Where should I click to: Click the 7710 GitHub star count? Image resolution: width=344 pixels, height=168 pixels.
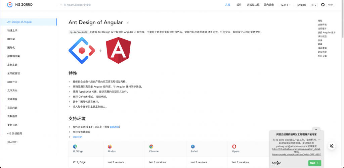330,5
